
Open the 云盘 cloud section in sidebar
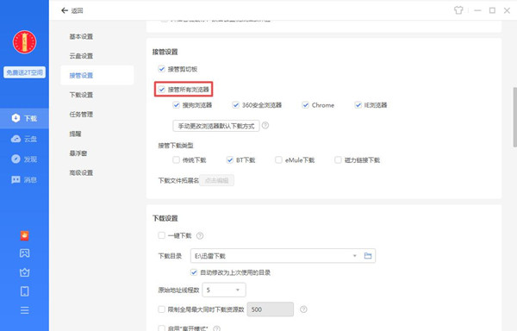(x=24, y=139)
